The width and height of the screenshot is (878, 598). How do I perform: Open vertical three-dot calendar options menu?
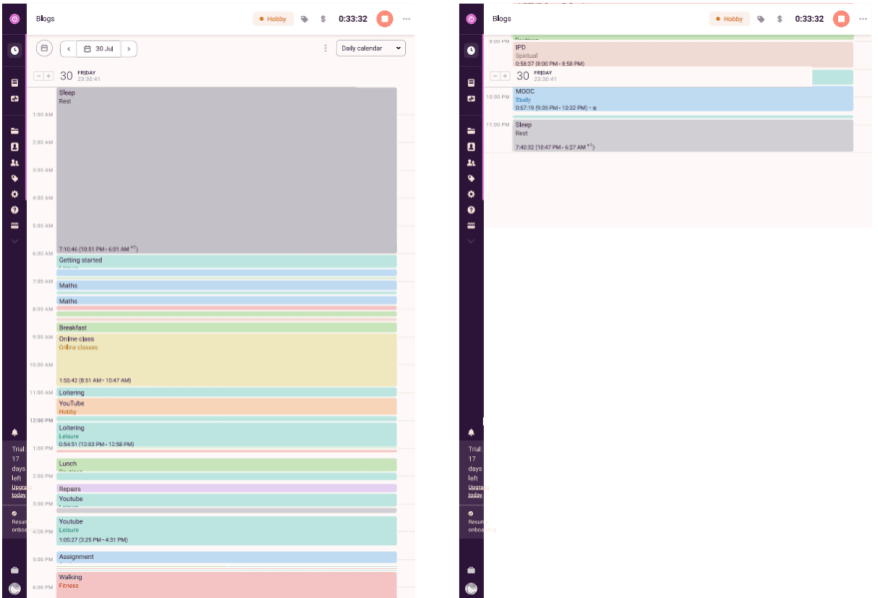[325, 48]
